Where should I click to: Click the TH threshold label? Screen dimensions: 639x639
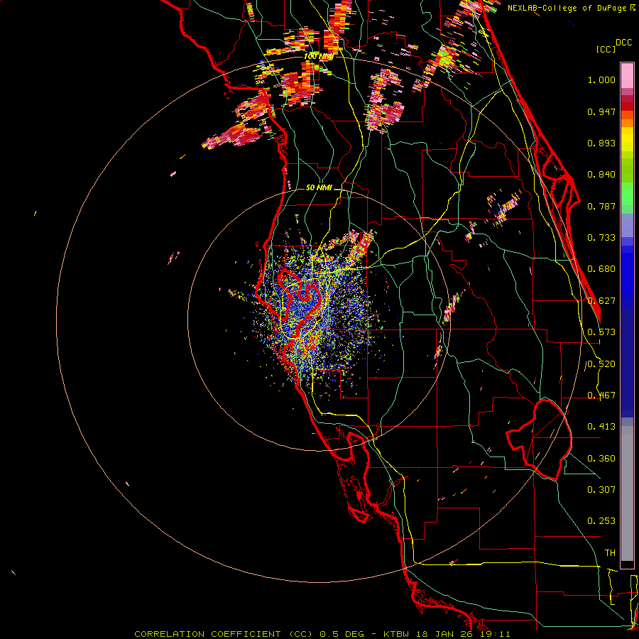tap(610, 553)
